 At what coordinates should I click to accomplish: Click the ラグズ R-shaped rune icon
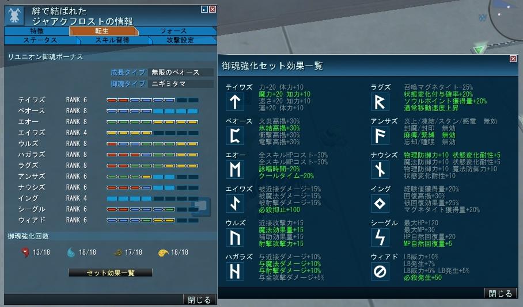pos(380,102)
